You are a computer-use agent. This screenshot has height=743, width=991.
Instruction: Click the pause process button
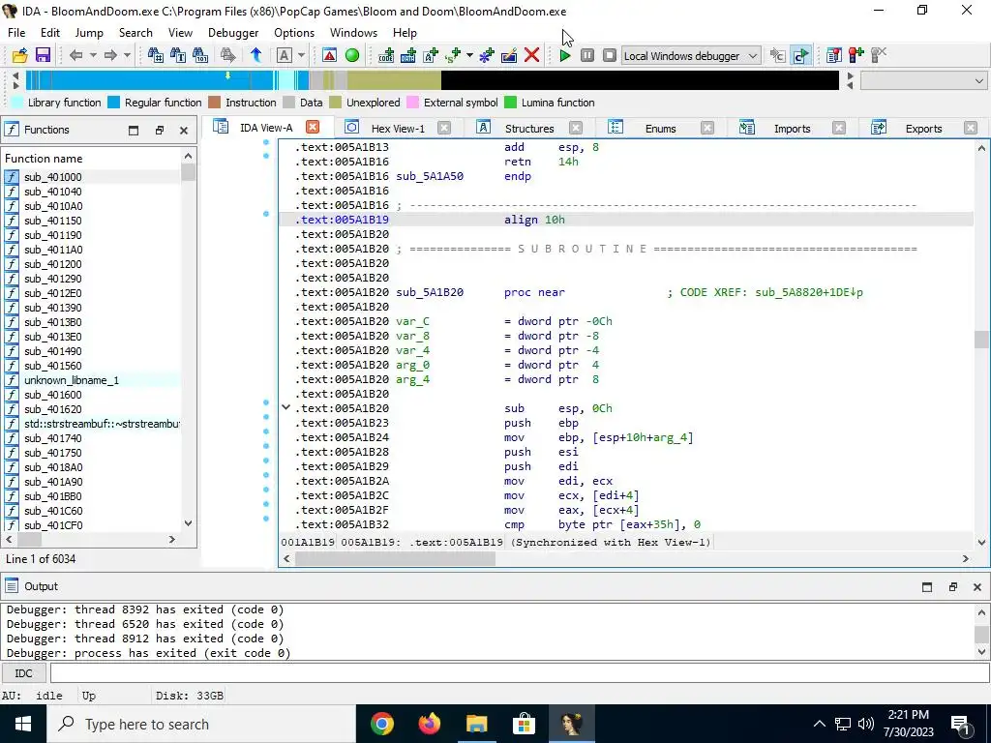click(x=587, y=55)
